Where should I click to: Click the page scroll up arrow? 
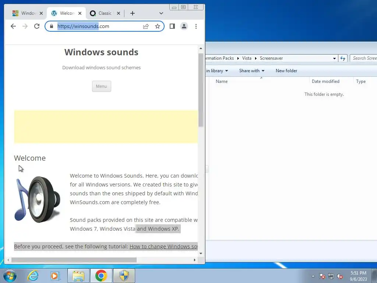[x=201, y=48]
